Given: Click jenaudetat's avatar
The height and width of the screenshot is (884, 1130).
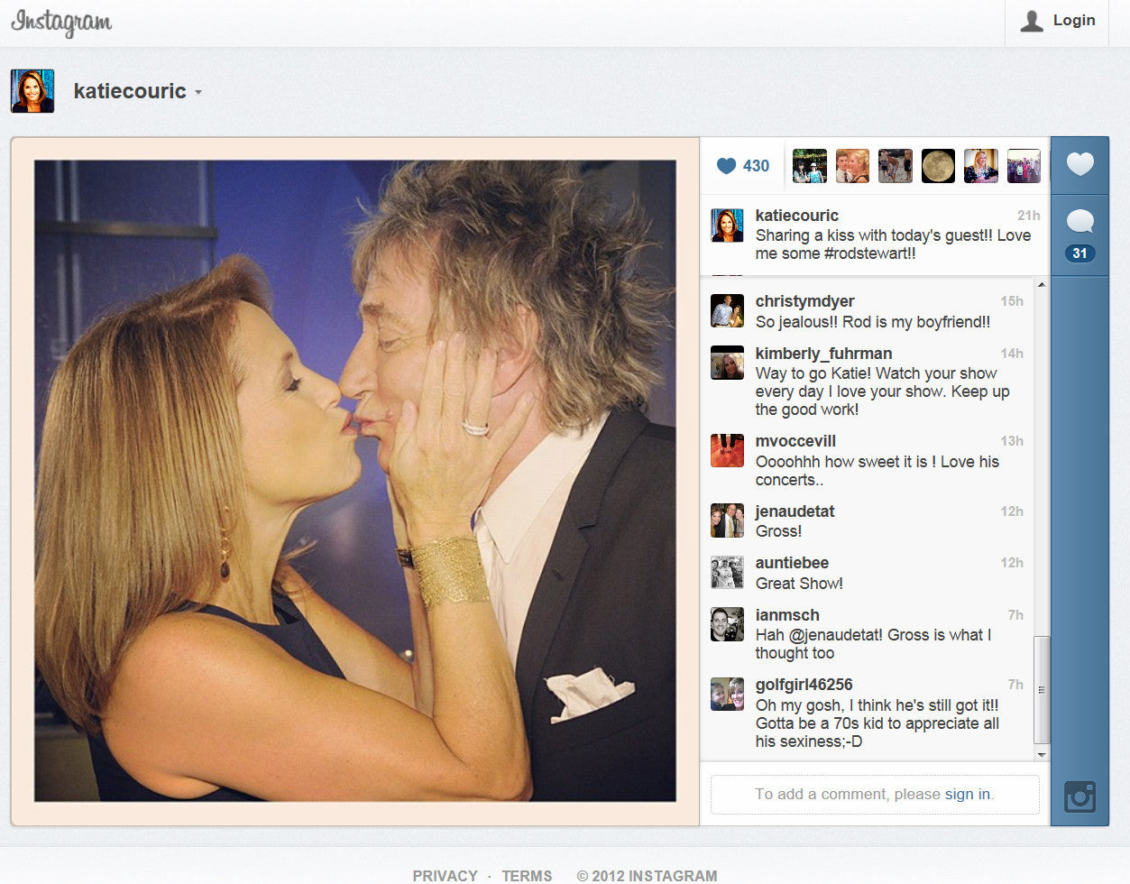Looking at the screenshot, I should pyautogui.click(x=727, y=520).
